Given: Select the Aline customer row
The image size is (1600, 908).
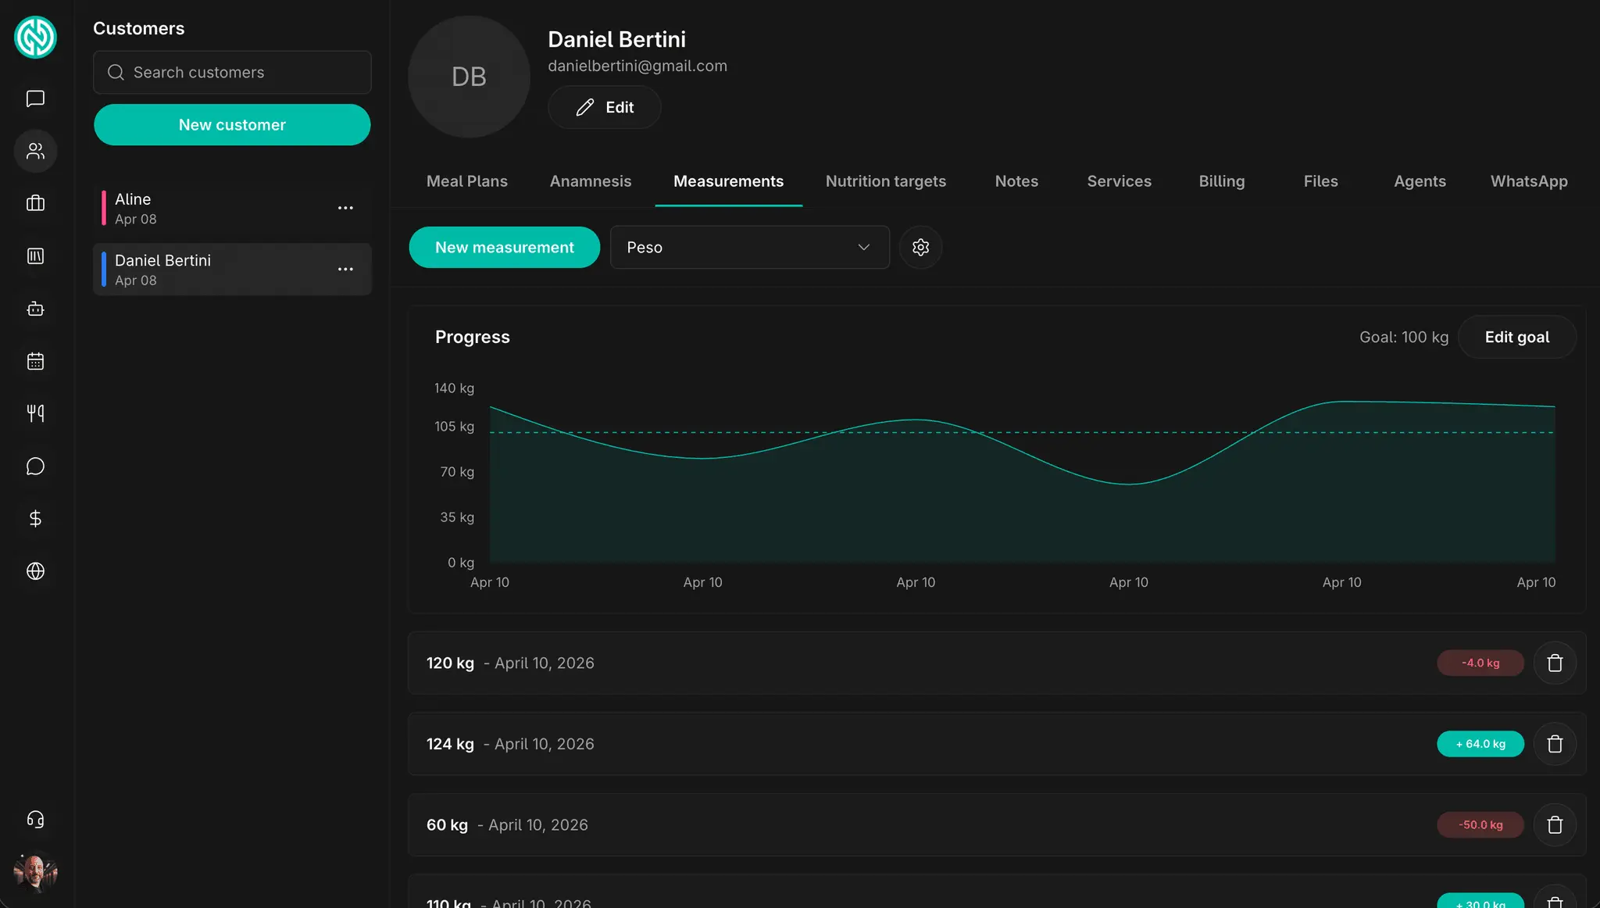Looking at the screenshot, I should coord(232,208).
